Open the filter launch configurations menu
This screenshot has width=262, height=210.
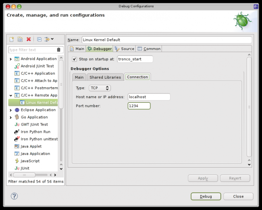click(49, 39)
